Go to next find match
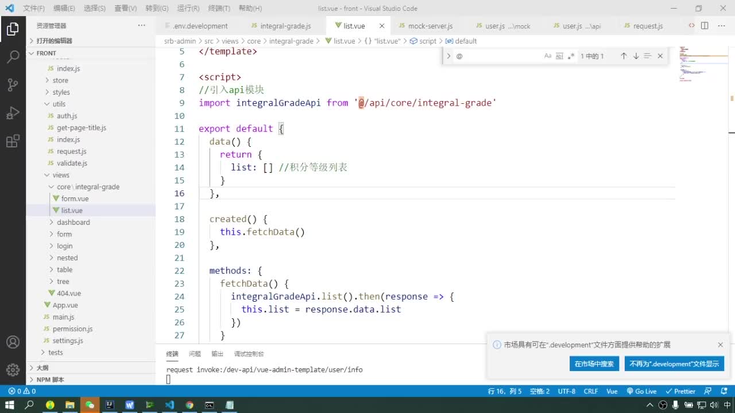735x413 pixels. (x=636, y=56)
